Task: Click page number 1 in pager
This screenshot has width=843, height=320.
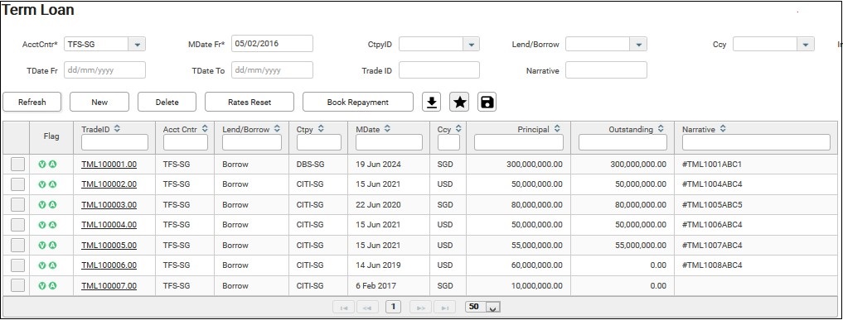Action: coord(394,307)
